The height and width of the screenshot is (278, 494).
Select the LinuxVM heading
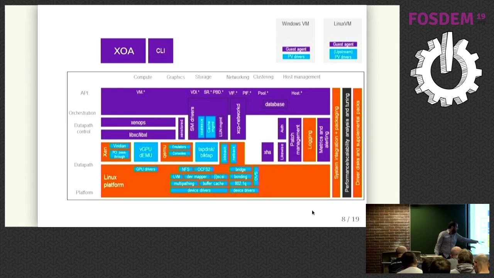click(x=342, y=24)
